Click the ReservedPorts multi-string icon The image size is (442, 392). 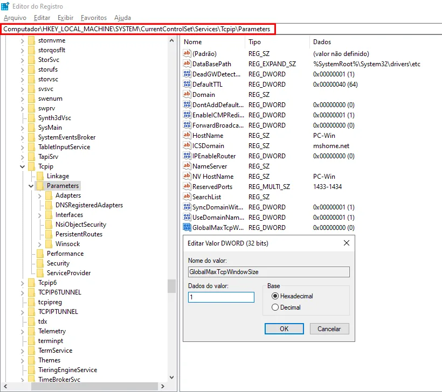187,186
